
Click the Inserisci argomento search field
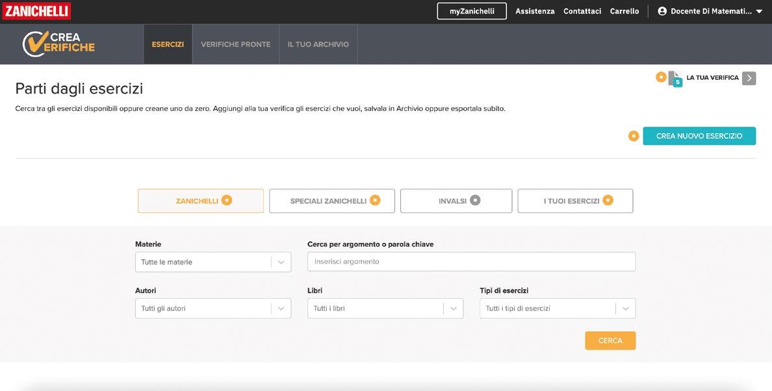[x=471, y=262]
